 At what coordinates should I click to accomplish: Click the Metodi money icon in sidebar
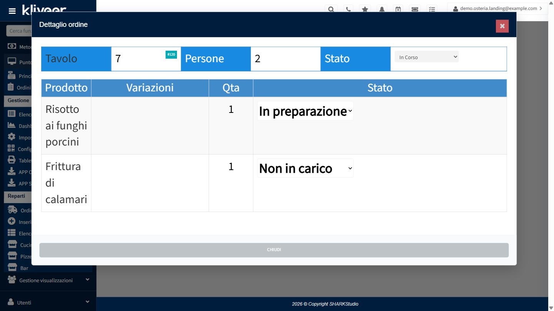[x=12, y=46]
